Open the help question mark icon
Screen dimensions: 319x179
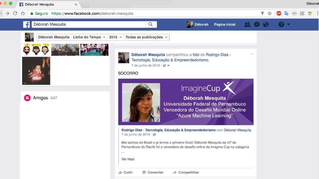point(281,25)
